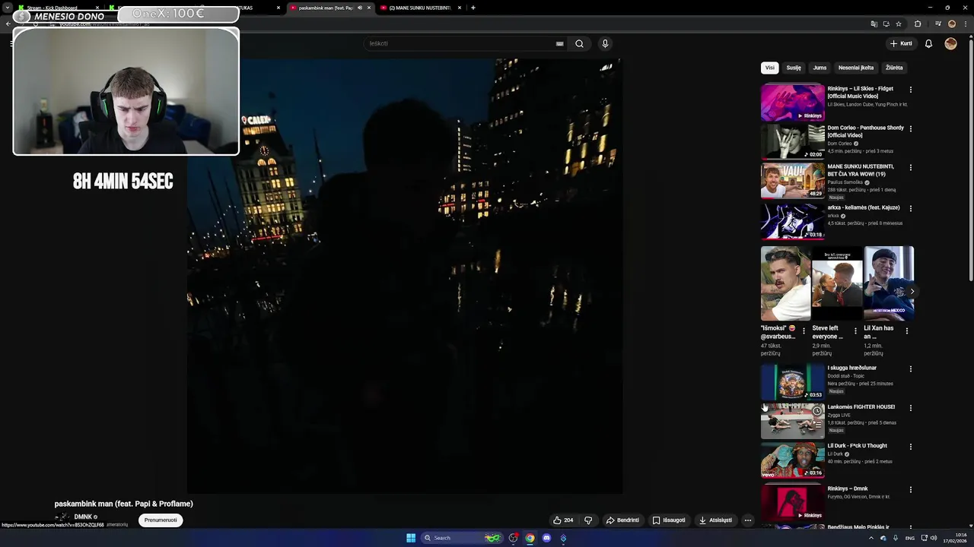Open Lil Durk F*ck U Thought title
The width and height of the screenshot is (974, 547).
point(858,446)
